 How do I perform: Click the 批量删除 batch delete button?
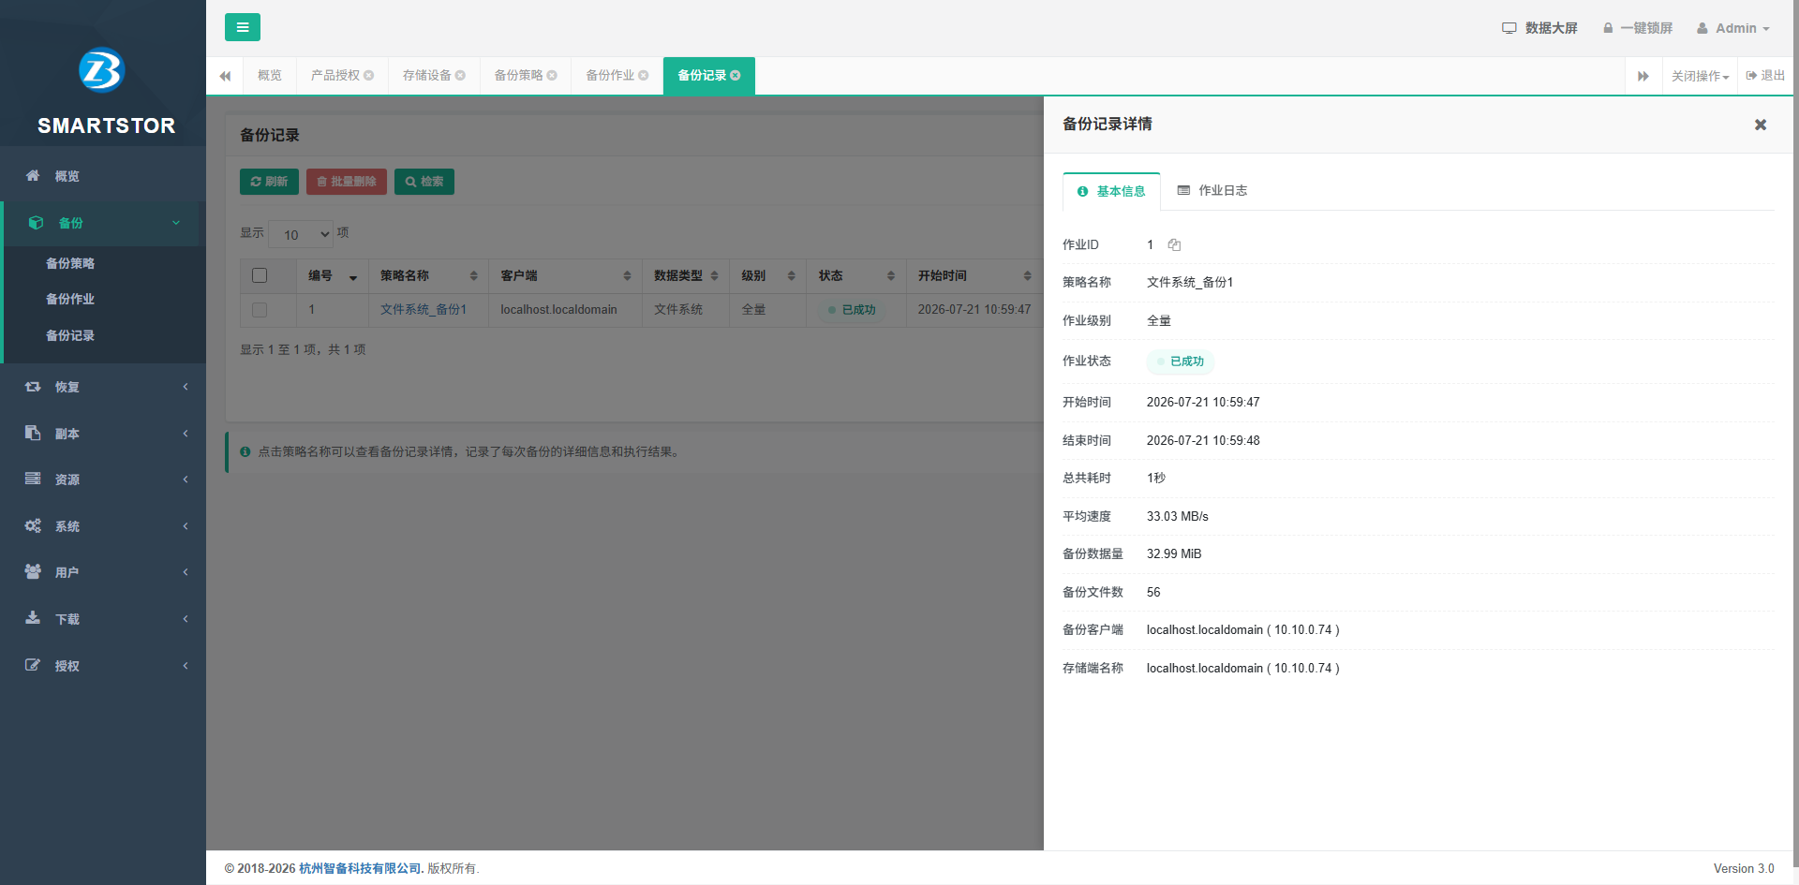[347, 182]
